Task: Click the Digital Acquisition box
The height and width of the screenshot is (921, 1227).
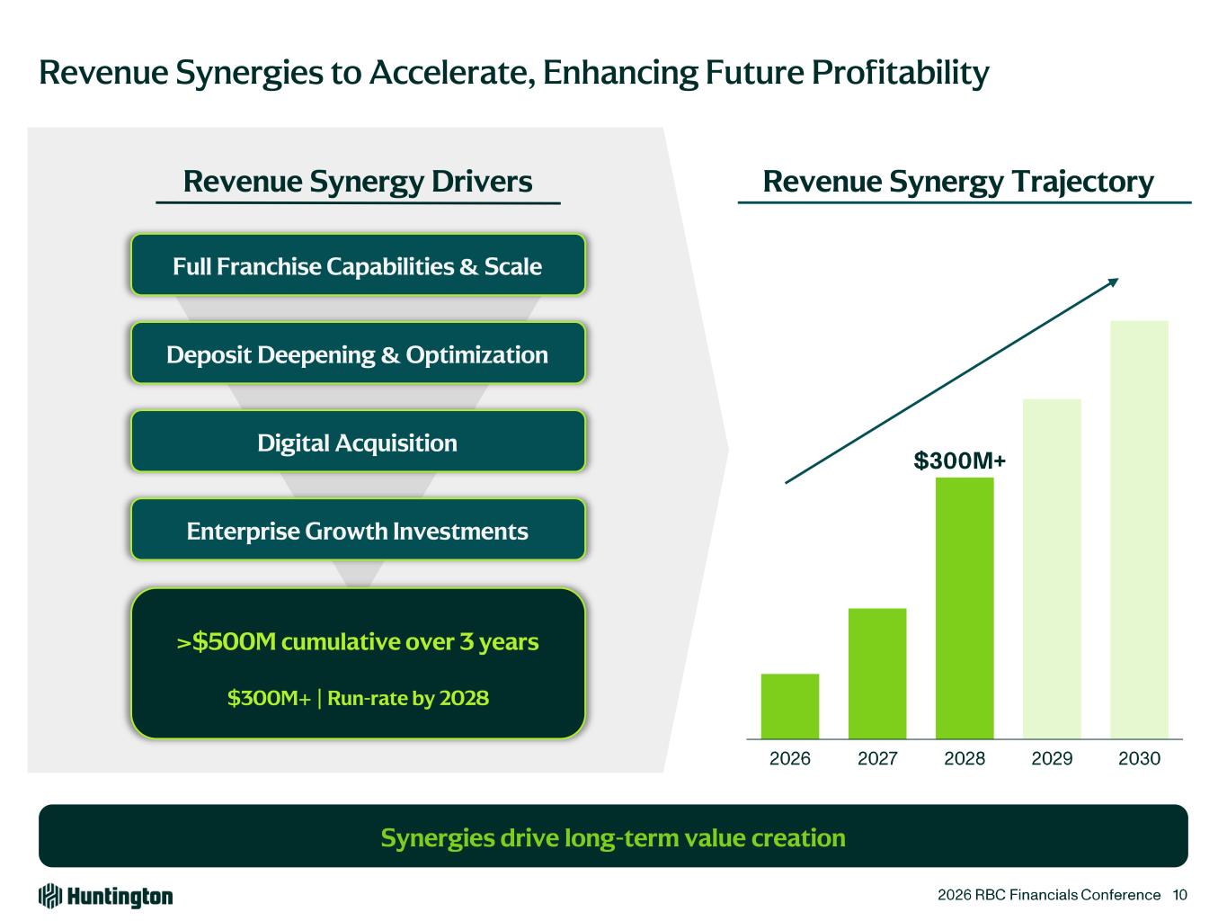Action: [x=358, y=442]
